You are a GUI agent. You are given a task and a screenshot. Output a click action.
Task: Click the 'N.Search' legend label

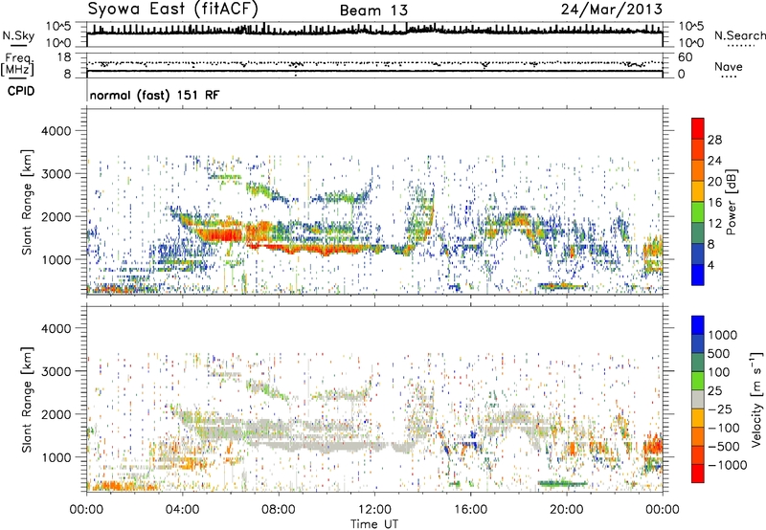[x=739, y=35]
